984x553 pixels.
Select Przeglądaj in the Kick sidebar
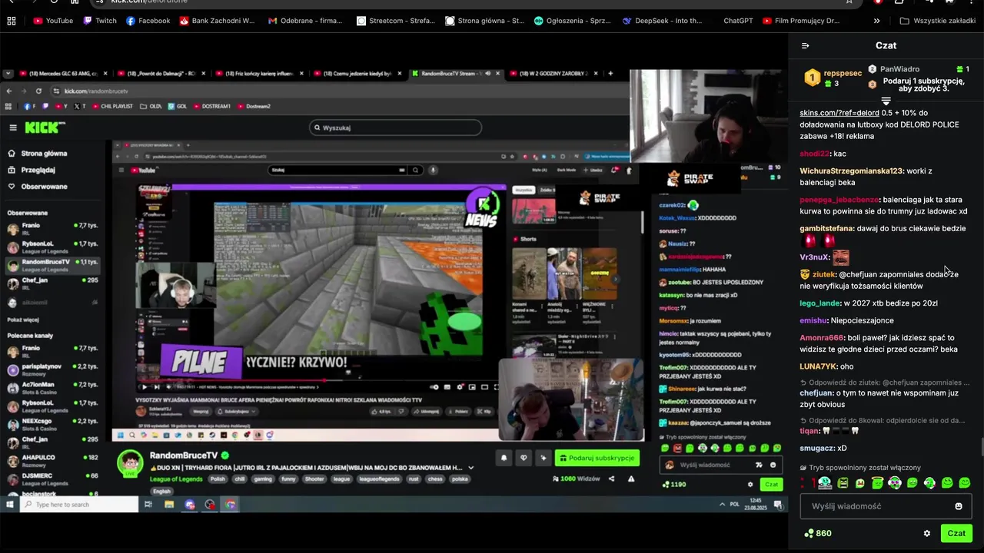32,170
